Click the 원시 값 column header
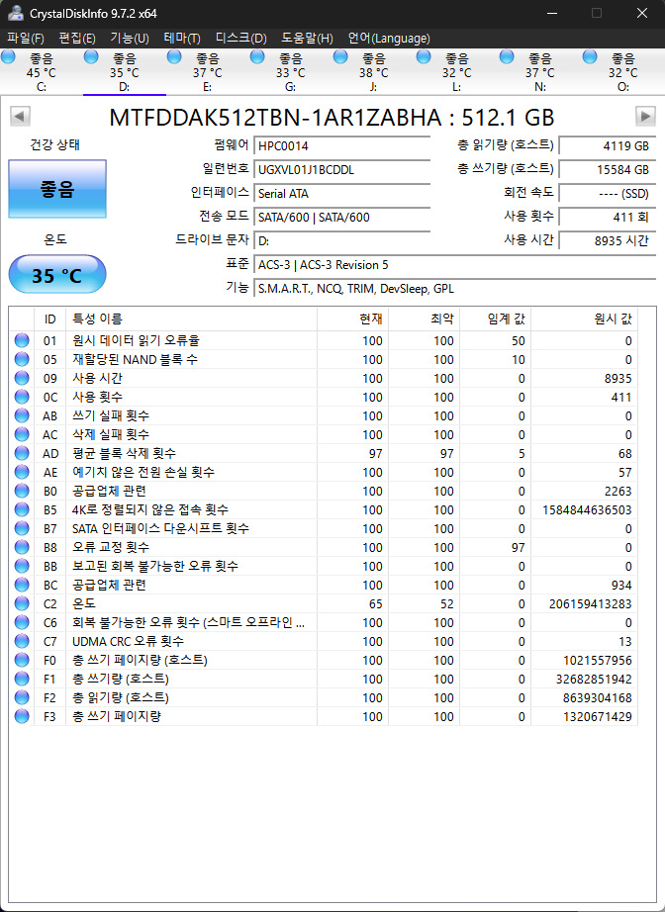This screenshot has height=912, width=665. tap(584, 319)
